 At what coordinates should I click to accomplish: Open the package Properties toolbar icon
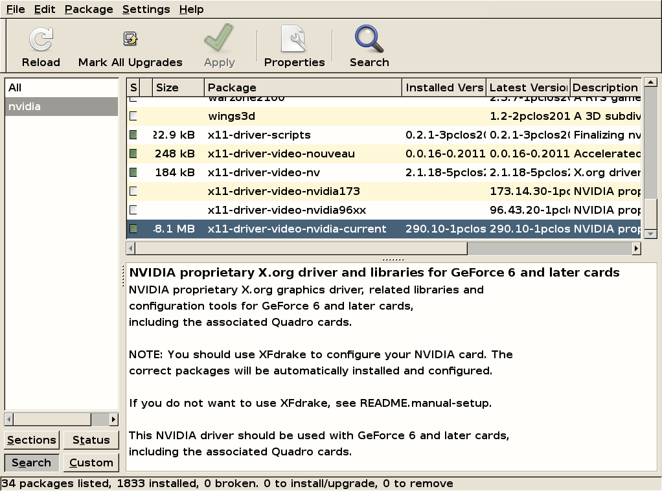[x=294, y=40]
